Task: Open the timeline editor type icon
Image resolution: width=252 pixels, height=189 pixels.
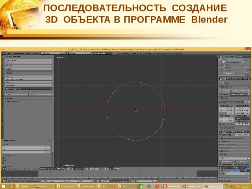Action: click(4, 181)
